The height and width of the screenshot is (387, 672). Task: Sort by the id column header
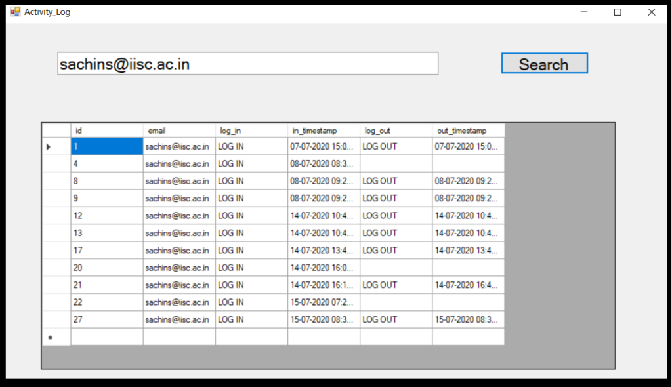106,131
